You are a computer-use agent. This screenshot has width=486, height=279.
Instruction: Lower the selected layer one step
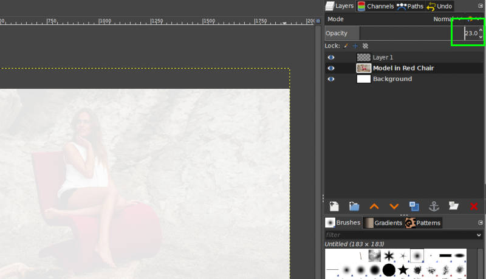pos(394,206)
